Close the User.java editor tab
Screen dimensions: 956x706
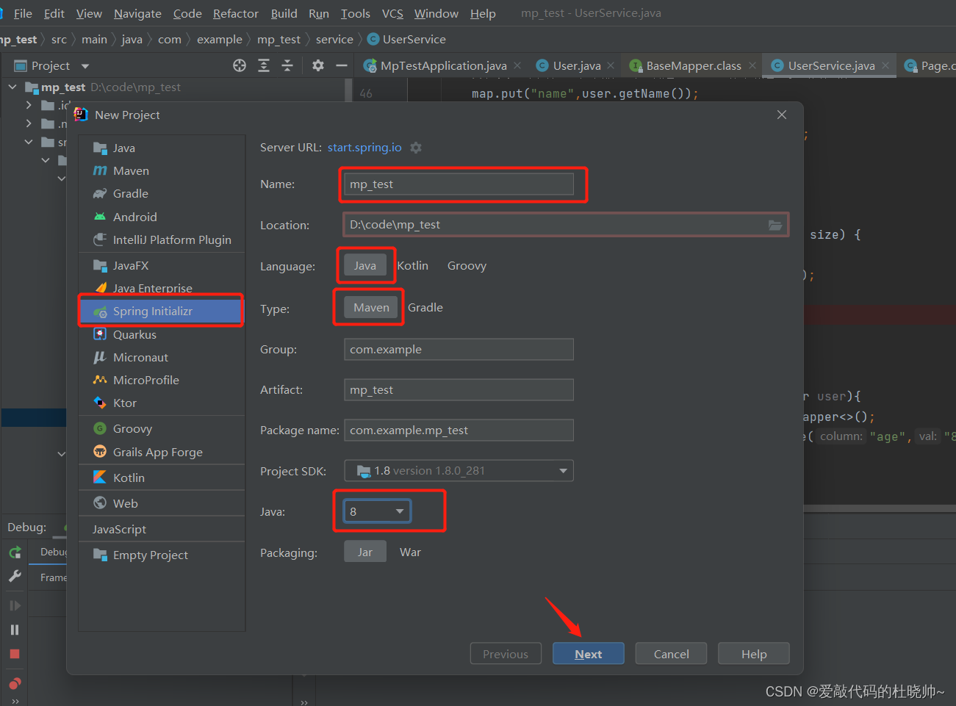point(611,65)
